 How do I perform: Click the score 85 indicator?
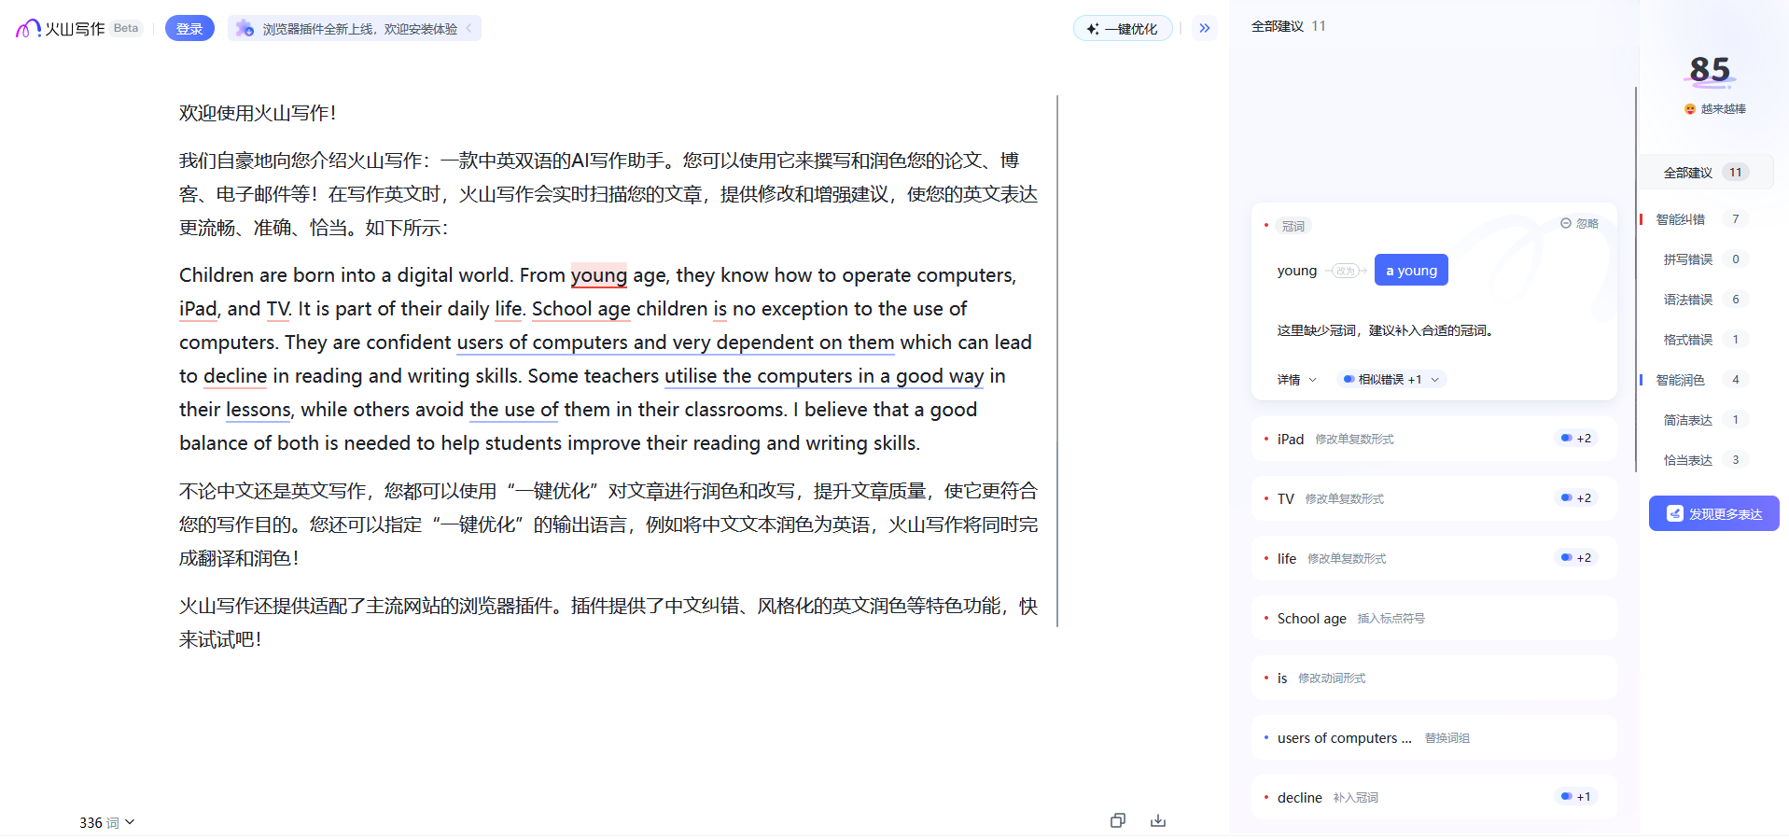[x=1710, y=70]
